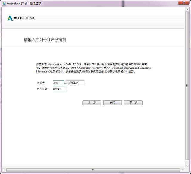Click horizontal scrollbar left arrow
Image resolution: width=191 pixels, height=174 pixels.
tap(4, 170)
